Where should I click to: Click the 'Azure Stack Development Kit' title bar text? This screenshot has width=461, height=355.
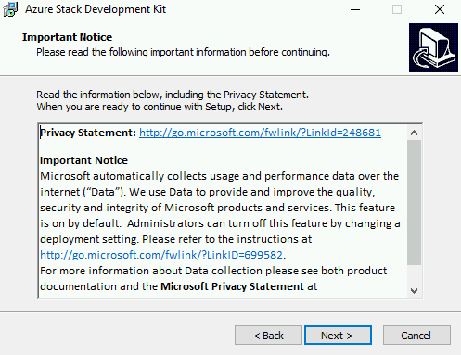(96, 9)
